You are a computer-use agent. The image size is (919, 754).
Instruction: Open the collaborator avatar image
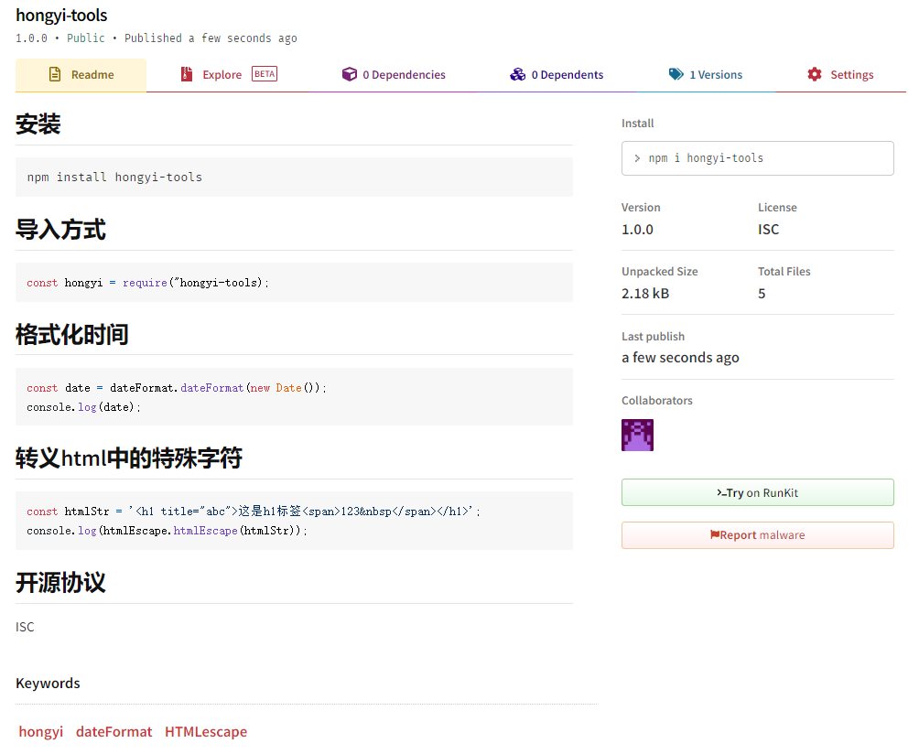coord(637,436)
